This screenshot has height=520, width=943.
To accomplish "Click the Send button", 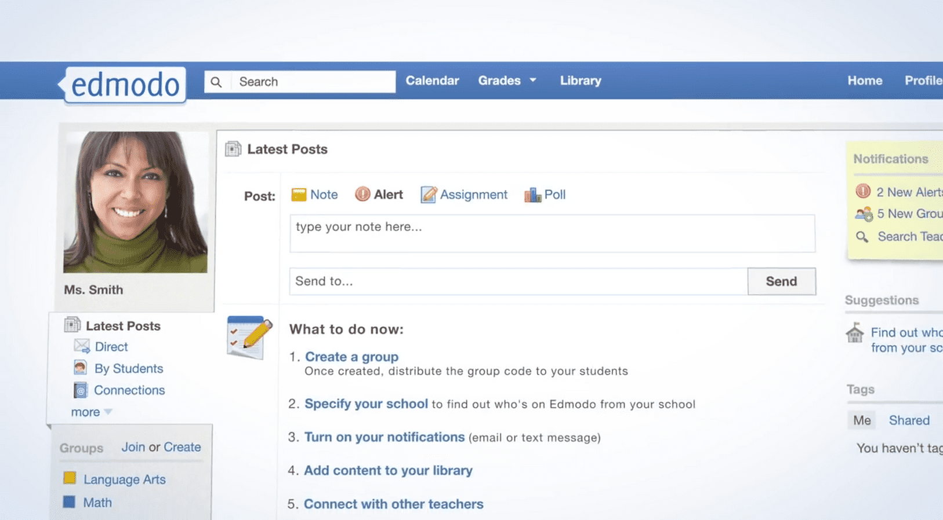I will click(x=781, y=281).
